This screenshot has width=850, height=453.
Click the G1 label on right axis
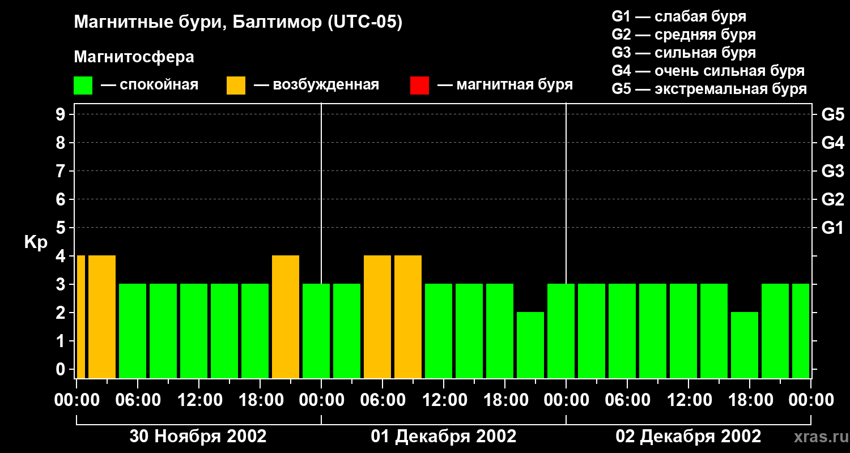click(x=832, y=228)
